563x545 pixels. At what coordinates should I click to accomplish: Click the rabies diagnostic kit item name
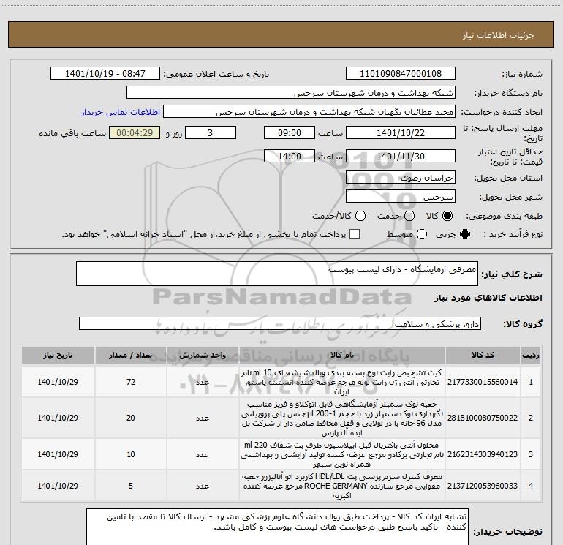342,382
